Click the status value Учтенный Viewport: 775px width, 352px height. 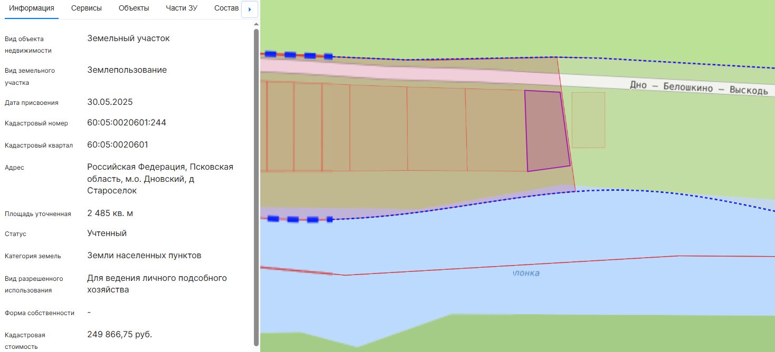coord(107,233)
